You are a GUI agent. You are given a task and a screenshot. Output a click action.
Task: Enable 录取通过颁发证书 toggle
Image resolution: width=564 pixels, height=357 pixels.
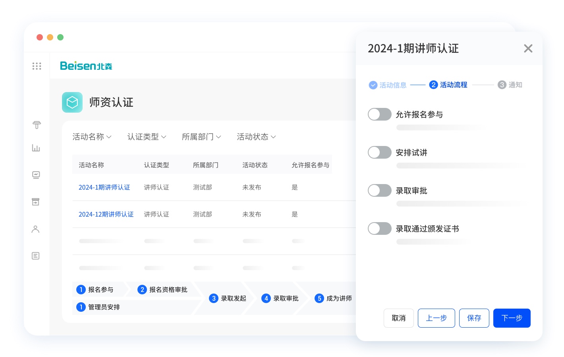(x=379, y=228)
